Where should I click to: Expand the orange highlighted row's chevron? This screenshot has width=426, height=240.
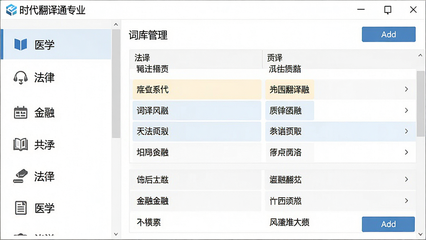point(406,89)
